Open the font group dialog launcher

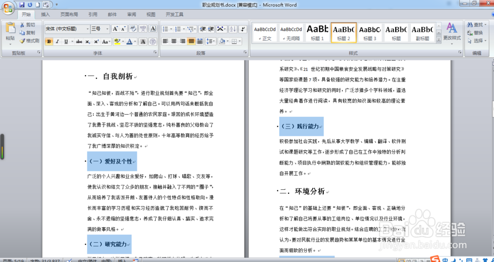pyautogui.click(x=155, y=52)
